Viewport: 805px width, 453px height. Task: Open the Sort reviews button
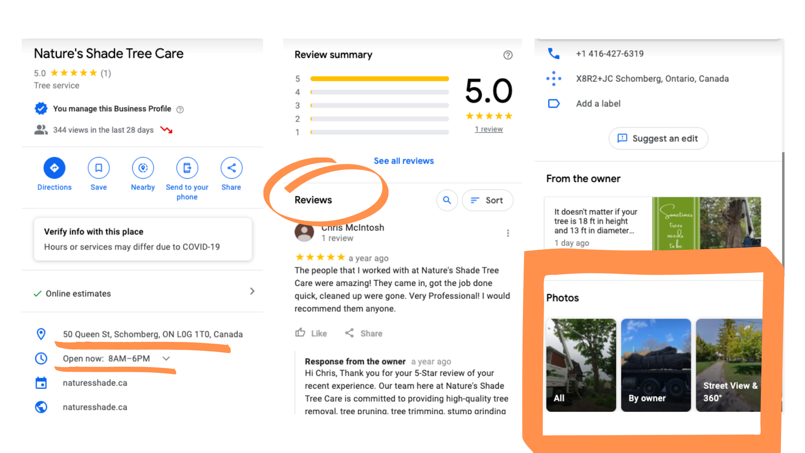tap(487, 200)
